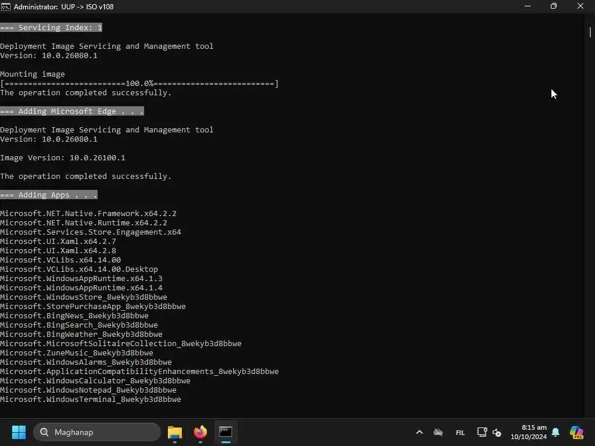Click 'Image Version: 10.0.26100.1' text
Viewport: 595px width, 446px height.
[x=63, y=158]
